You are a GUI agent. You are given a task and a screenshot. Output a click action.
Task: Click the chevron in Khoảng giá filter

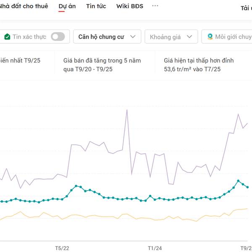pyautogui.click(x=189, y=37)
